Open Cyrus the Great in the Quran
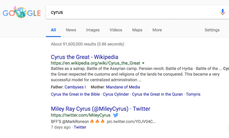229x138 pixels. [x=157, y=94]
